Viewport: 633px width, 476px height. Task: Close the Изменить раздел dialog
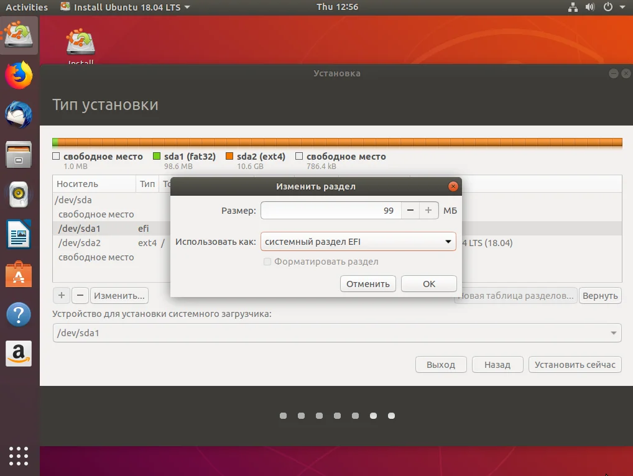click(x=453, y=186)
